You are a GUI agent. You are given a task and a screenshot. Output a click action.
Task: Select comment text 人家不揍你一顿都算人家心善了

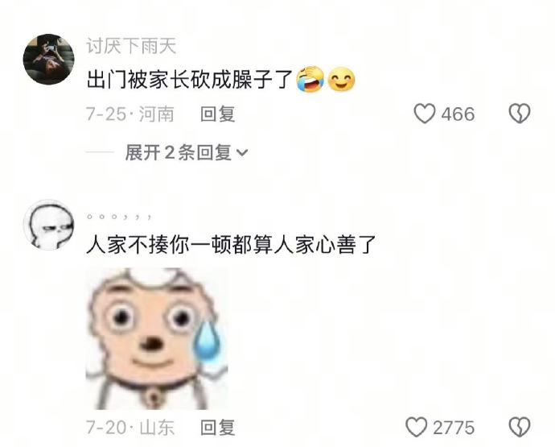pos(231,244)
